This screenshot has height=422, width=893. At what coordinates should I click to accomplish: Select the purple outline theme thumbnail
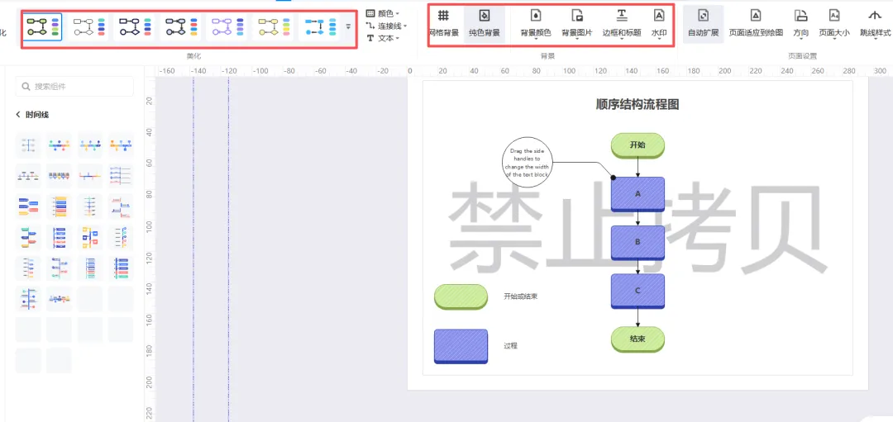228,26
